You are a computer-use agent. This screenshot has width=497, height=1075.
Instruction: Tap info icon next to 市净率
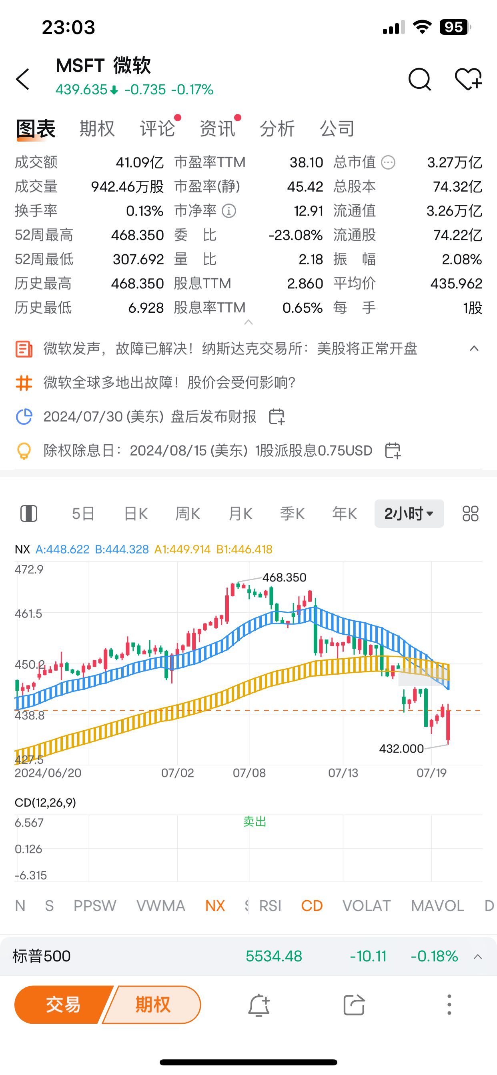coord(228,211)
